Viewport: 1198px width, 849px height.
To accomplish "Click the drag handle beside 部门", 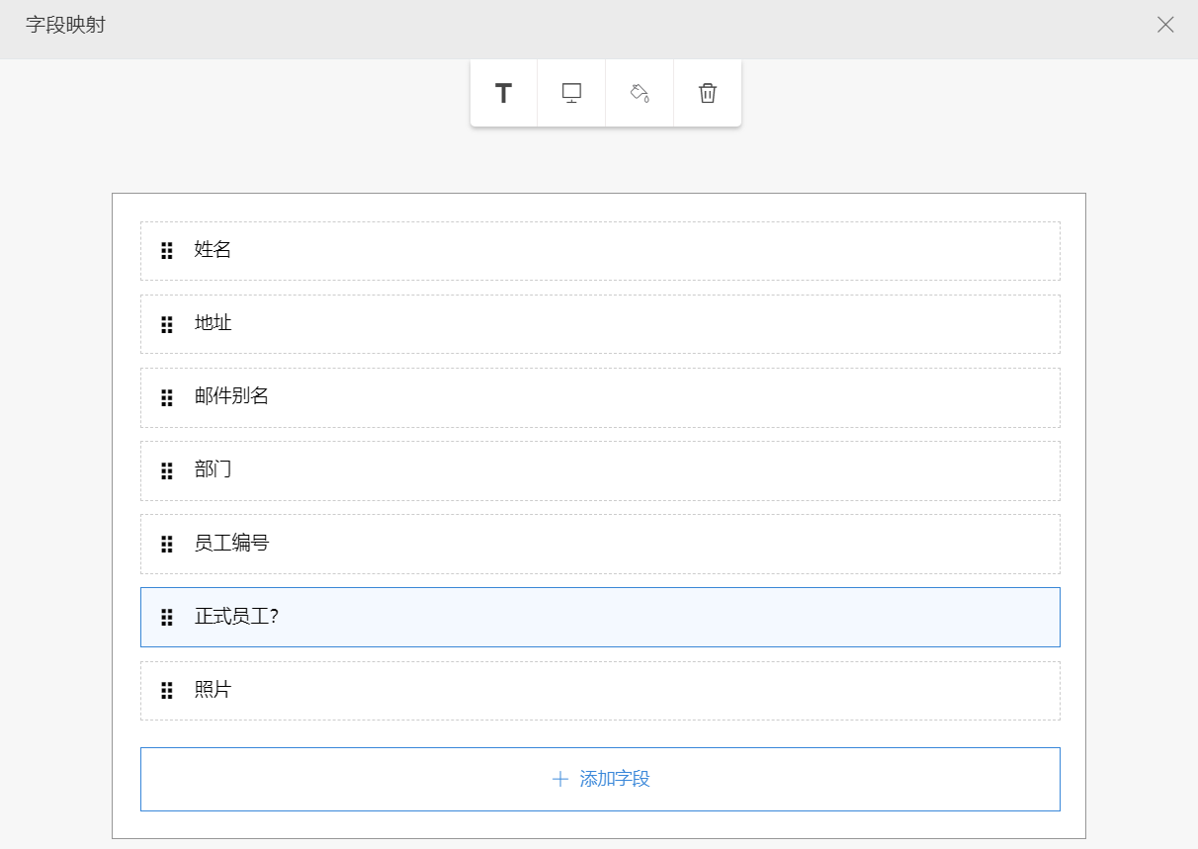I will (167, 470).
